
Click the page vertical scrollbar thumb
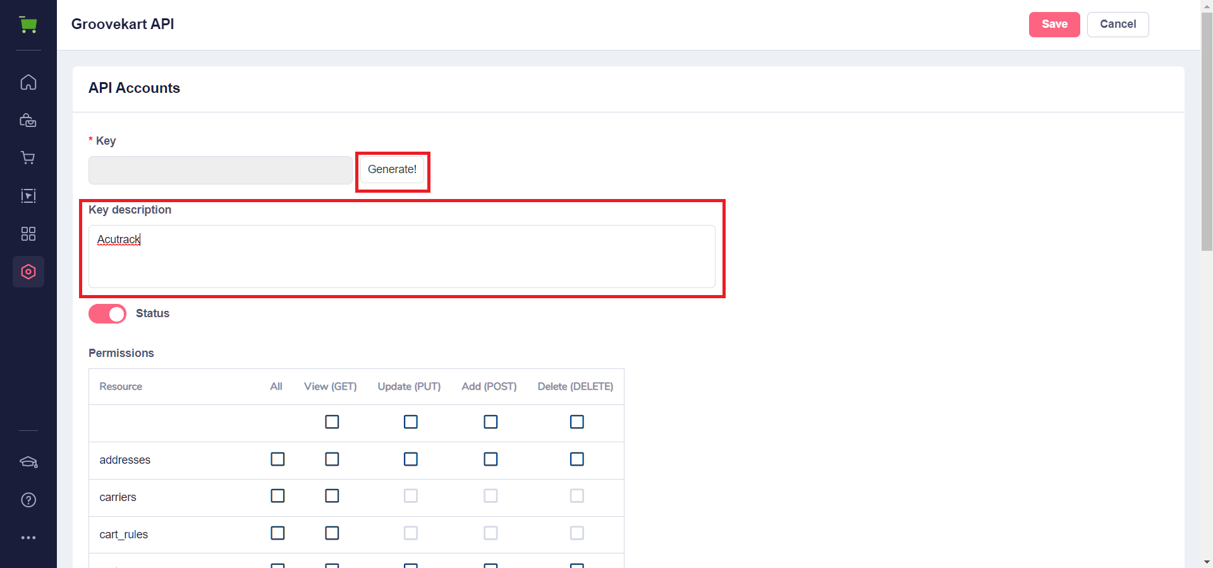point(1207,132)
